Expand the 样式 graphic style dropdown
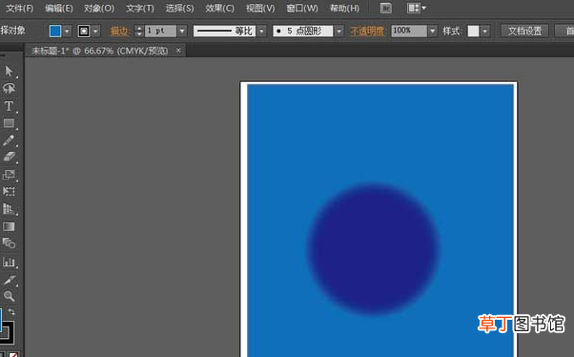This screenshot has width=574, height=357. (x=485, y=31)
